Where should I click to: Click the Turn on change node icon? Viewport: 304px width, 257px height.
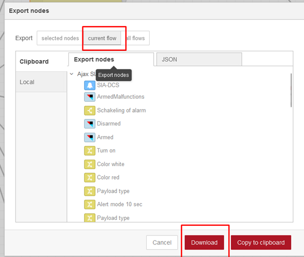[89, 151]
